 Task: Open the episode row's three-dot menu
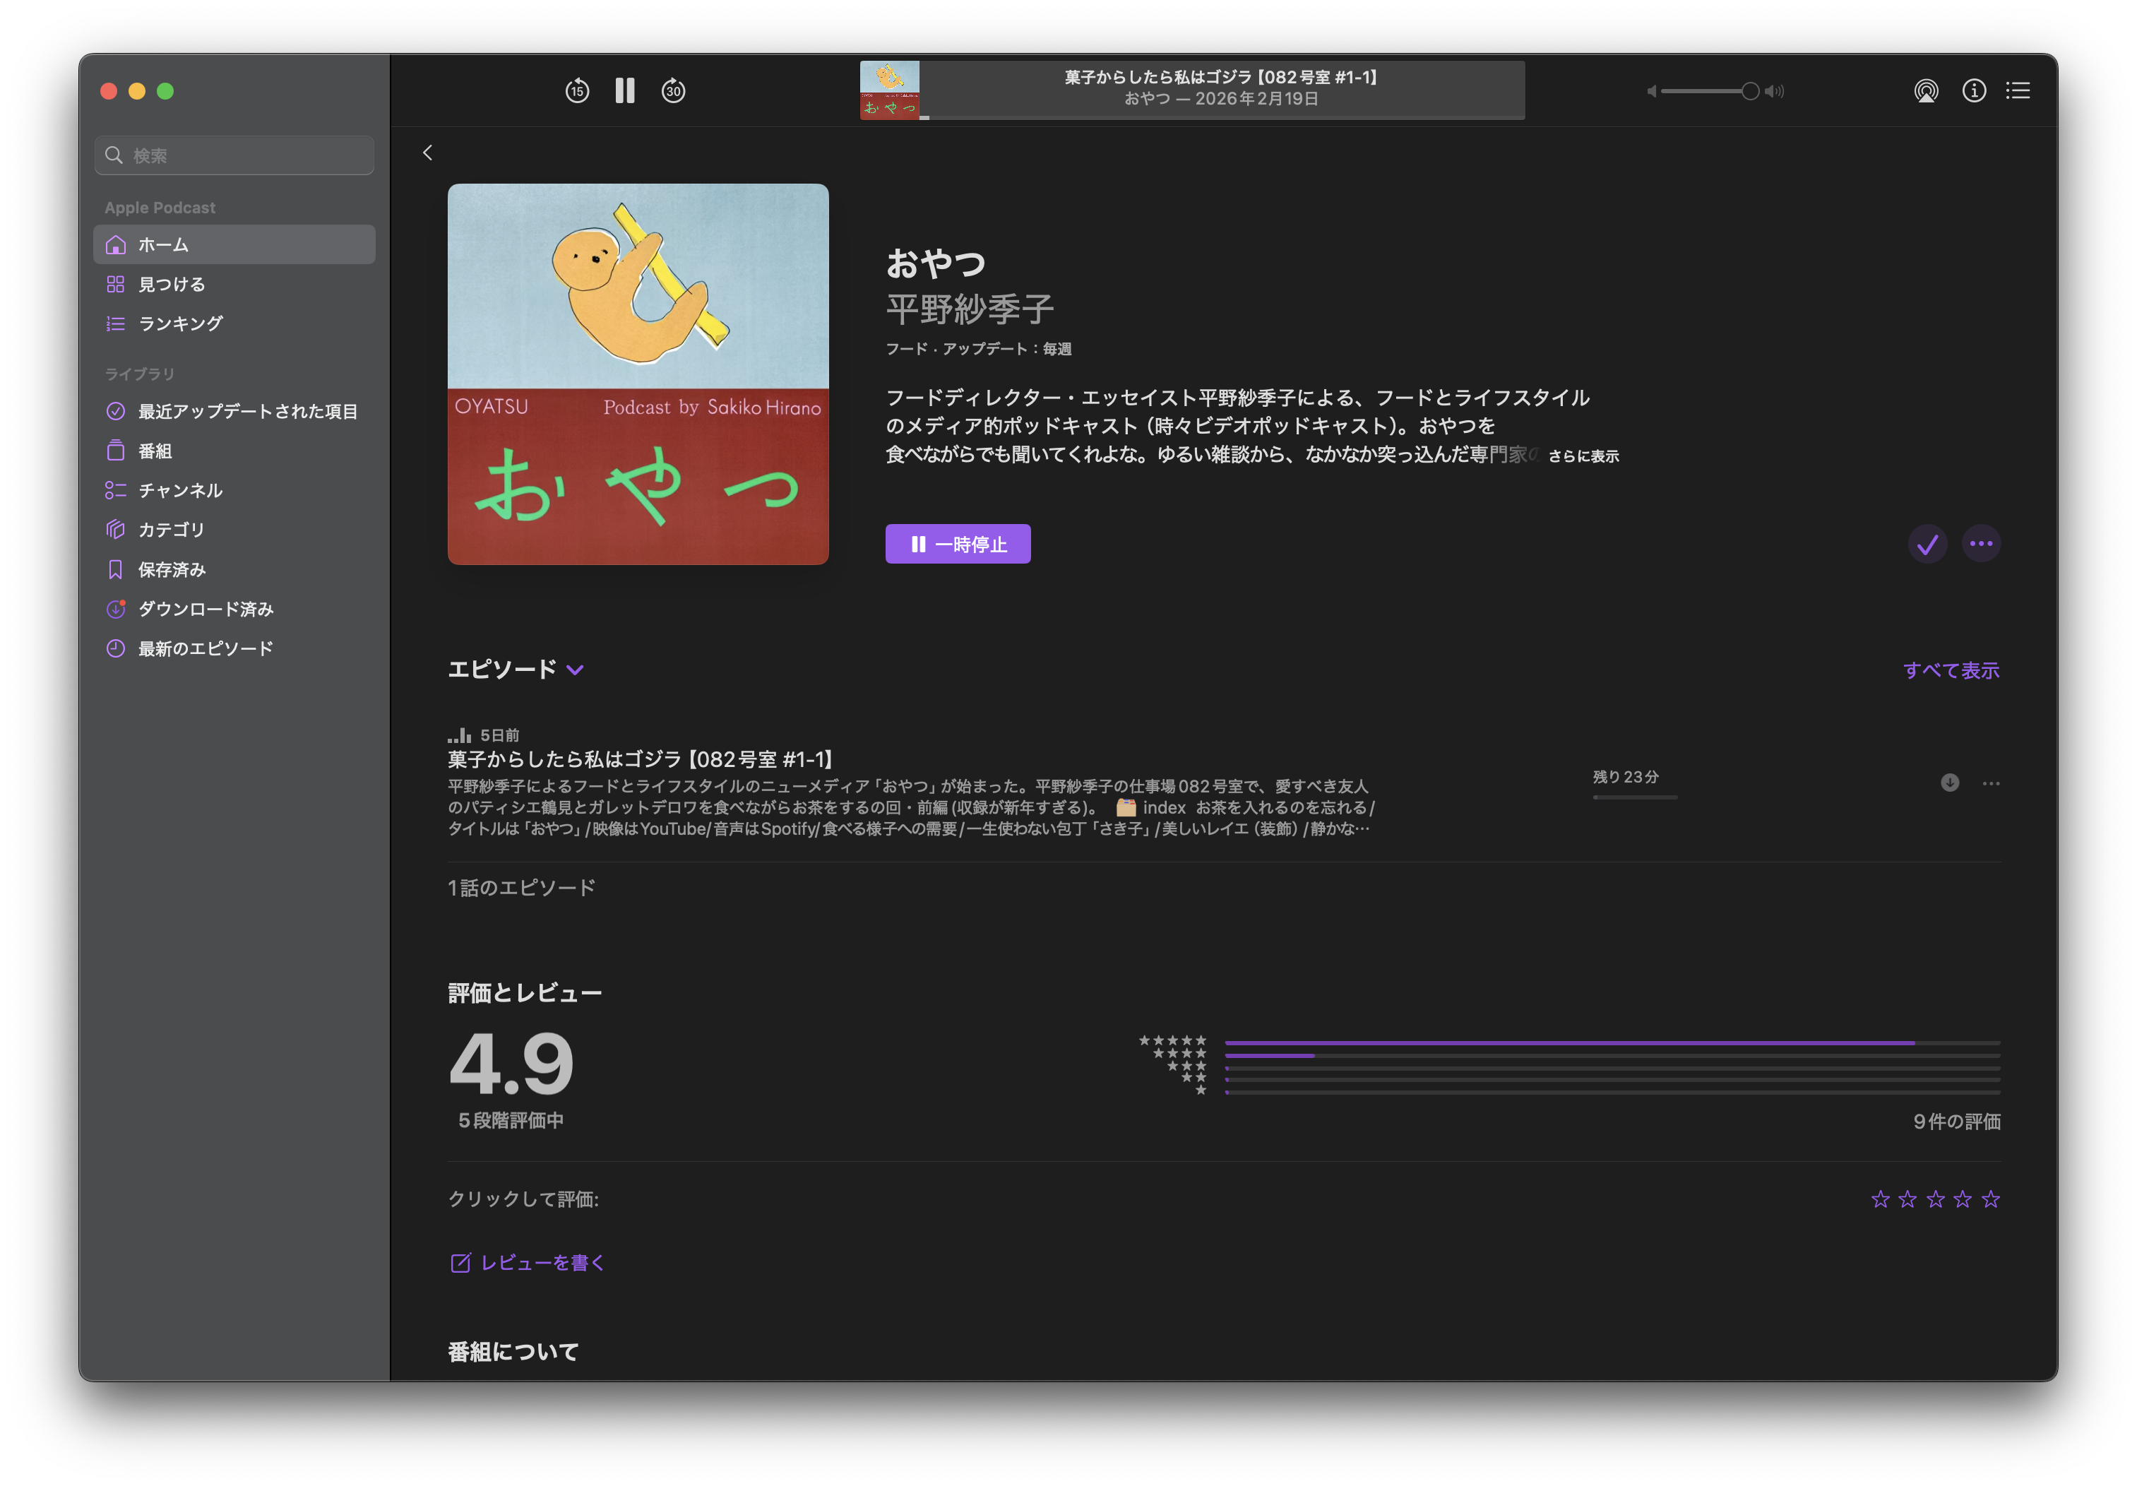pos(1991,783)
